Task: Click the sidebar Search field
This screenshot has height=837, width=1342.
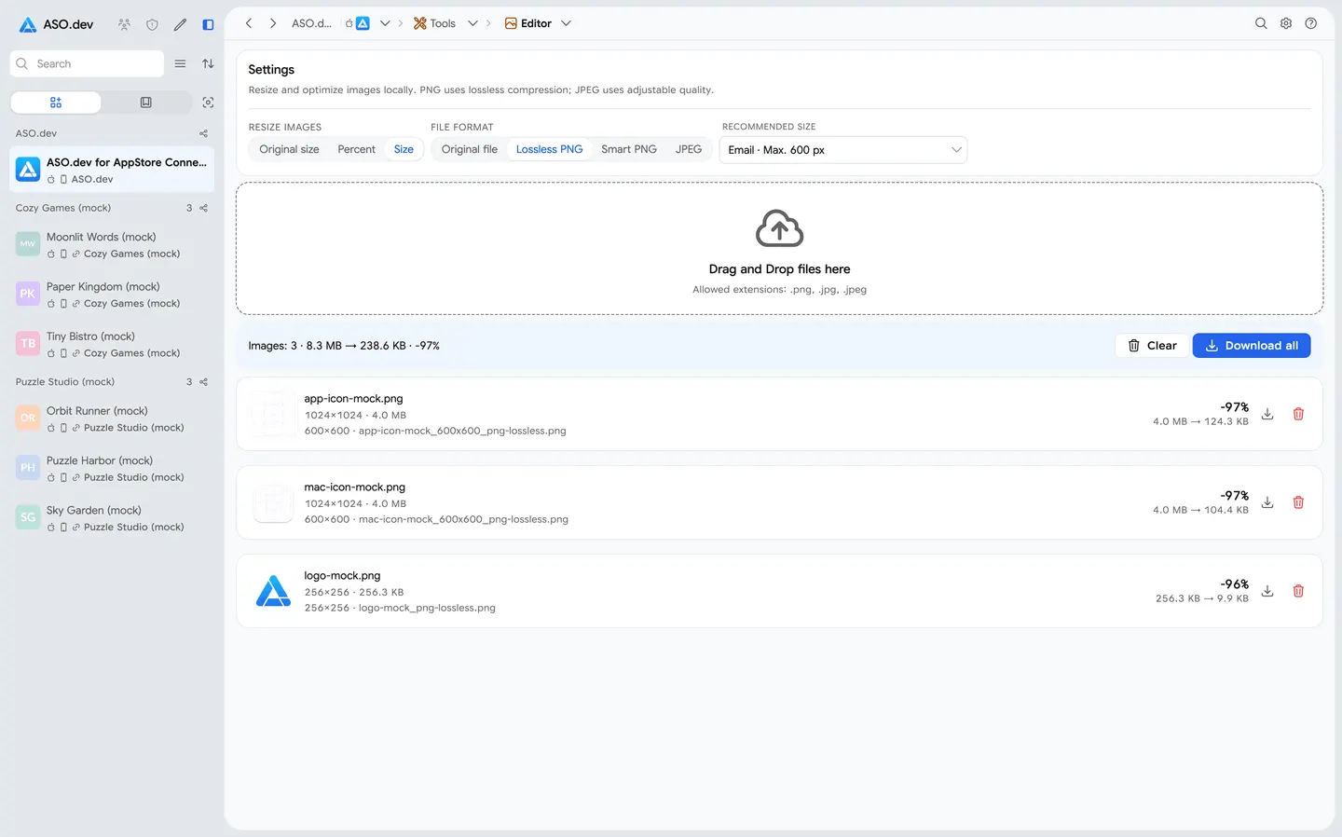Action: tap(88, 63)
